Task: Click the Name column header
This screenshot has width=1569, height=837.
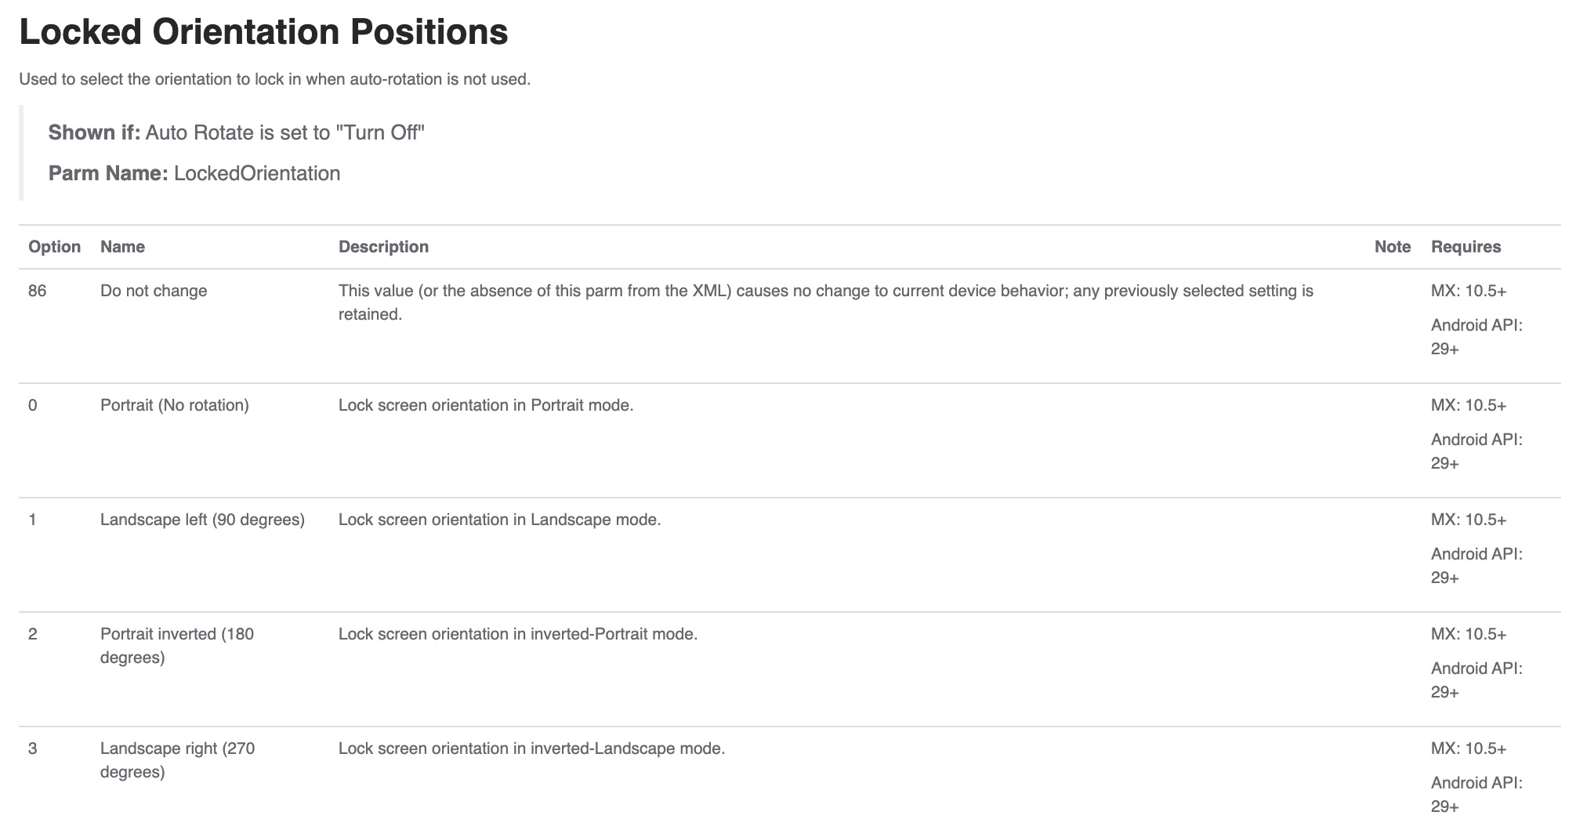Action: tap(122, 247)
